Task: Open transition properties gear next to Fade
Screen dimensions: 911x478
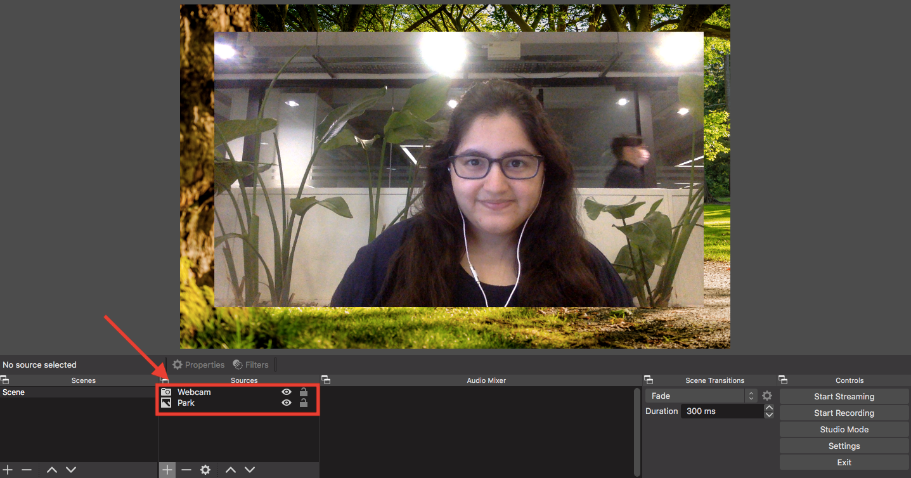Action: click(767, 396)
